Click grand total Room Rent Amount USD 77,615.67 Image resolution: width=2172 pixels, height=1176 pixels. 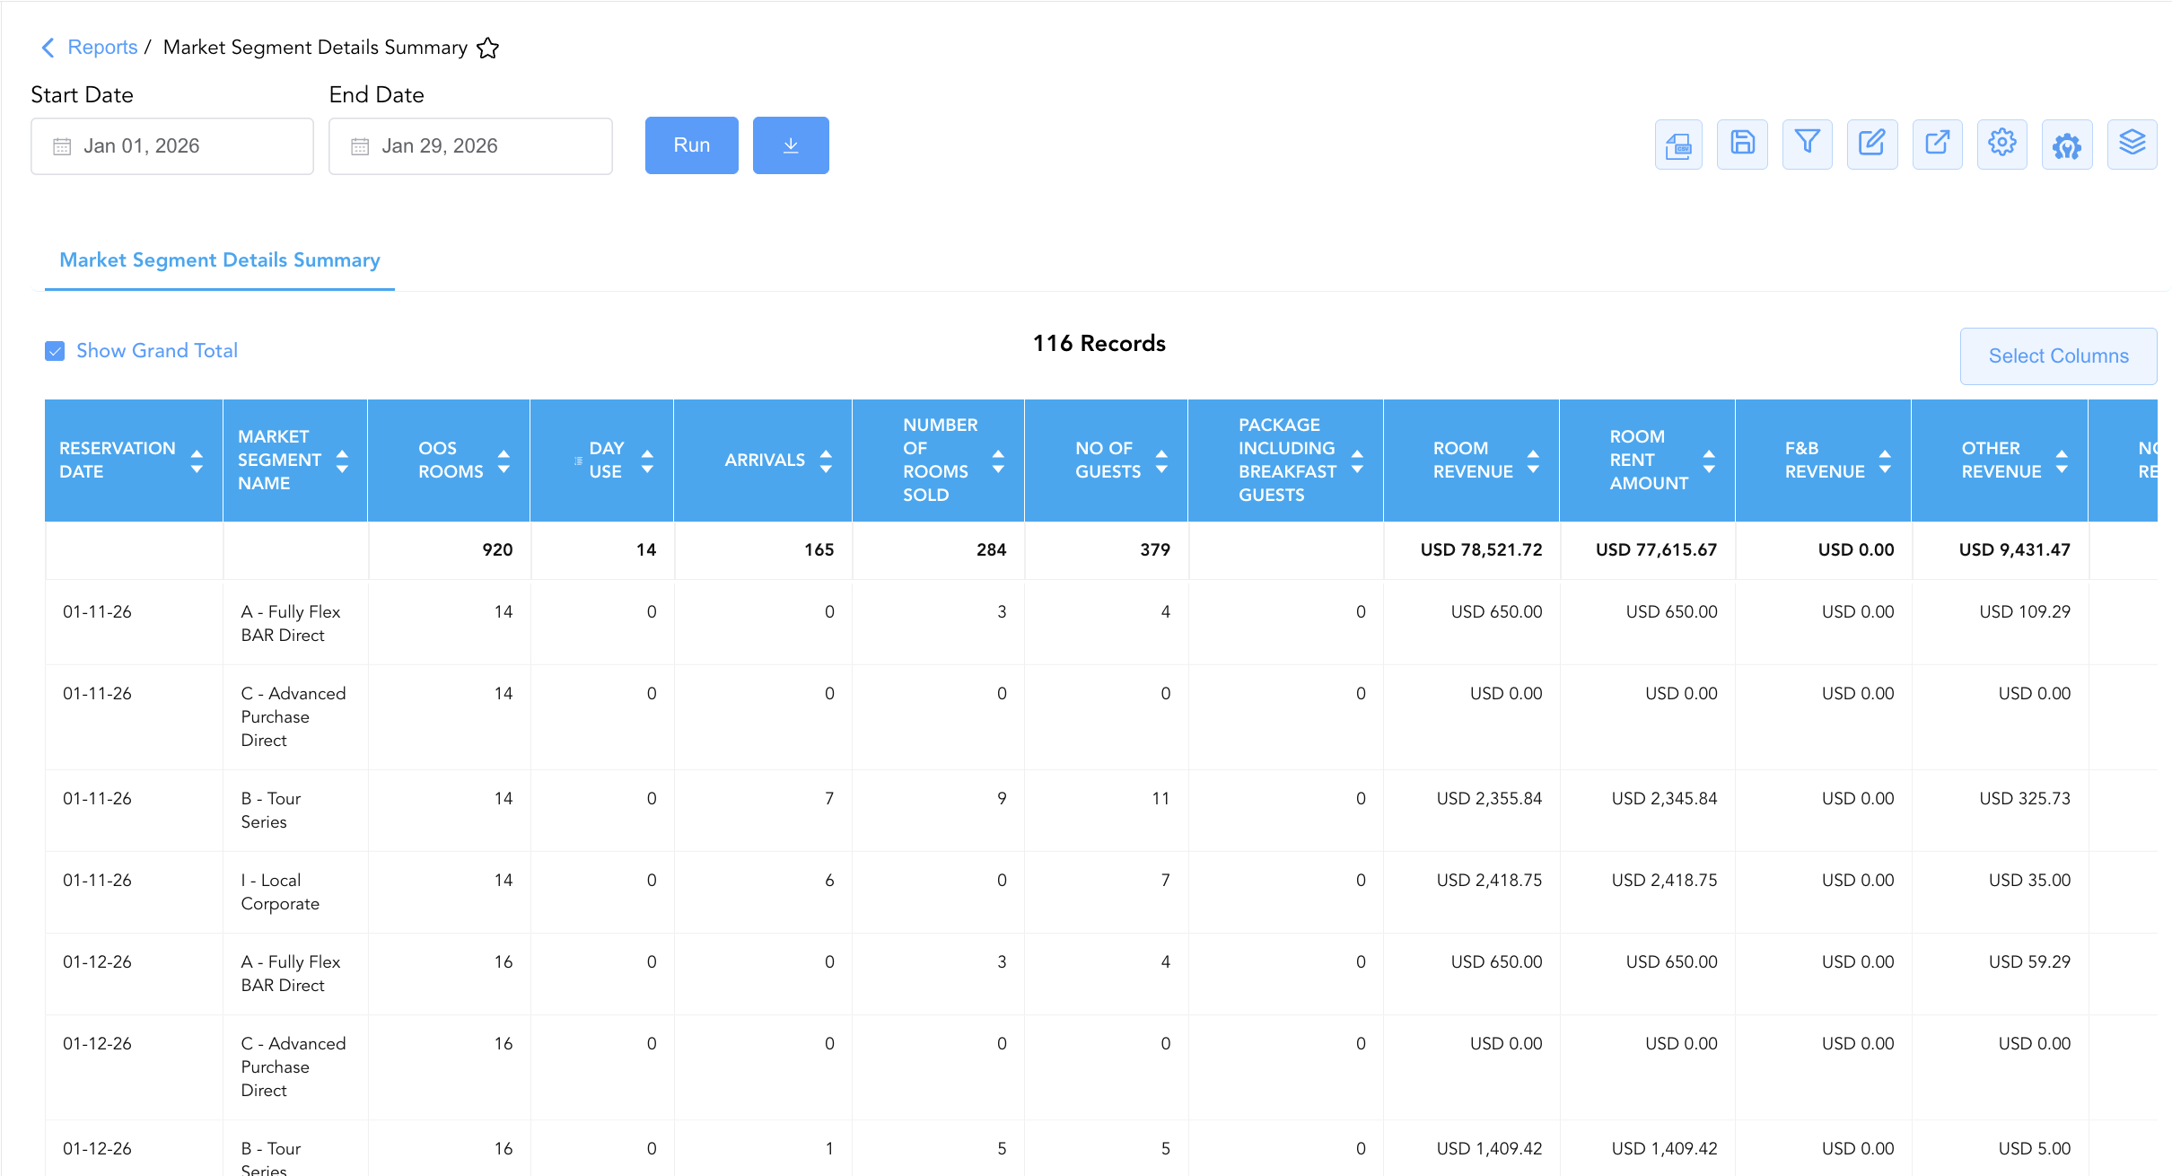pyautogui.click(x=1656, y=550)
